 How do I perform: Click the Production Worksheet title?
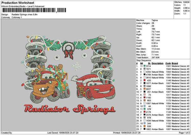pyautogui.click(x=18, y=3)
